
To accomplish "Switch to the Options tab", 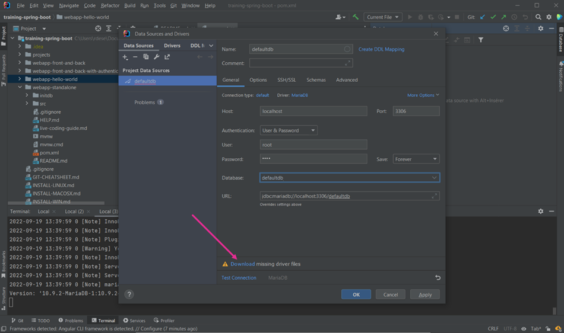I will pyautogui.click(x=258, y=79).
